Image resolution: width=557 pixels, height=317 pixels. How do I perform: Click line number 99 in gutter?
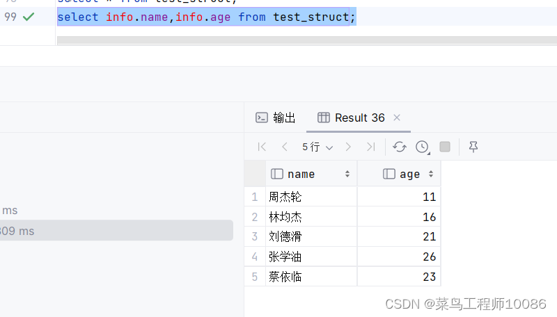(10, 17)
